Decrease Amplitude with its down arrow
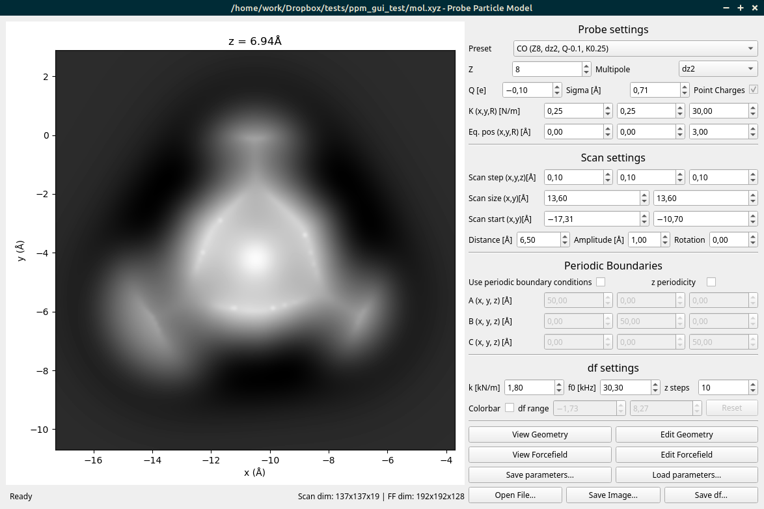The image size is (764, 509). coord(665,243)
